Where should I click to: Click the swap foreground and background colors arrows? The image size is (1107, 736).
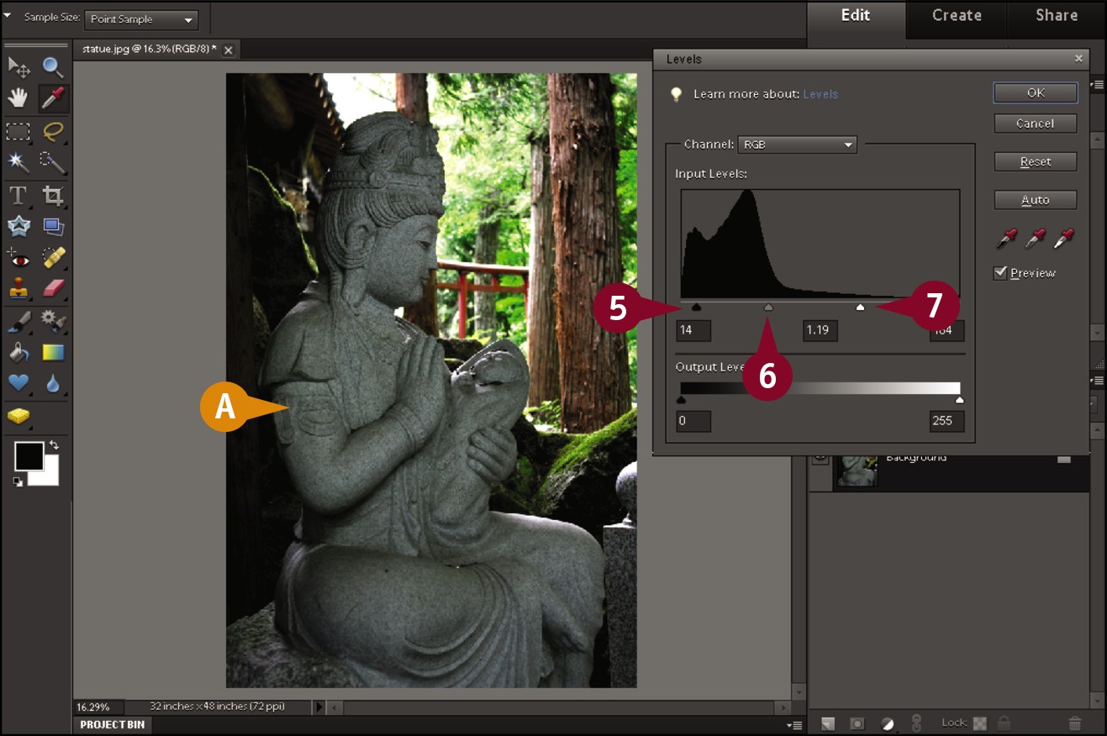coord(54,444)
